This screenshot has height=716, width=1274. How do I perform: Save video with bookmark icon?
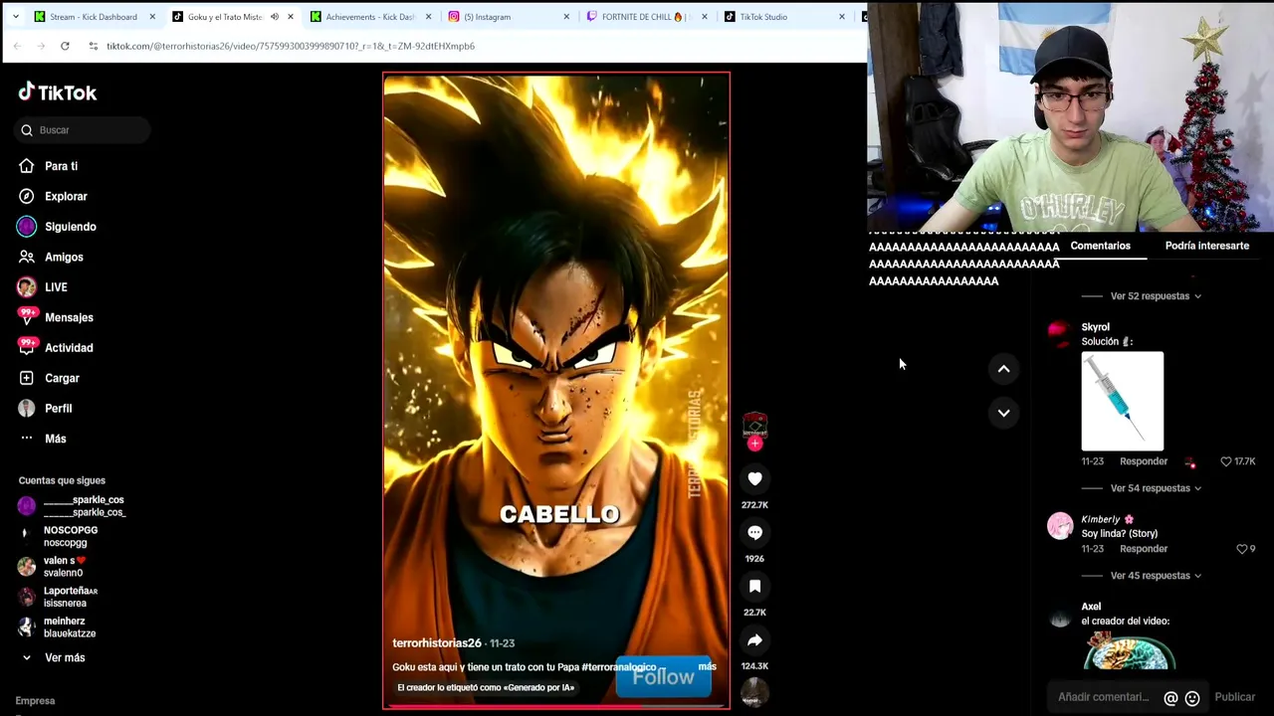pos(754,587)
